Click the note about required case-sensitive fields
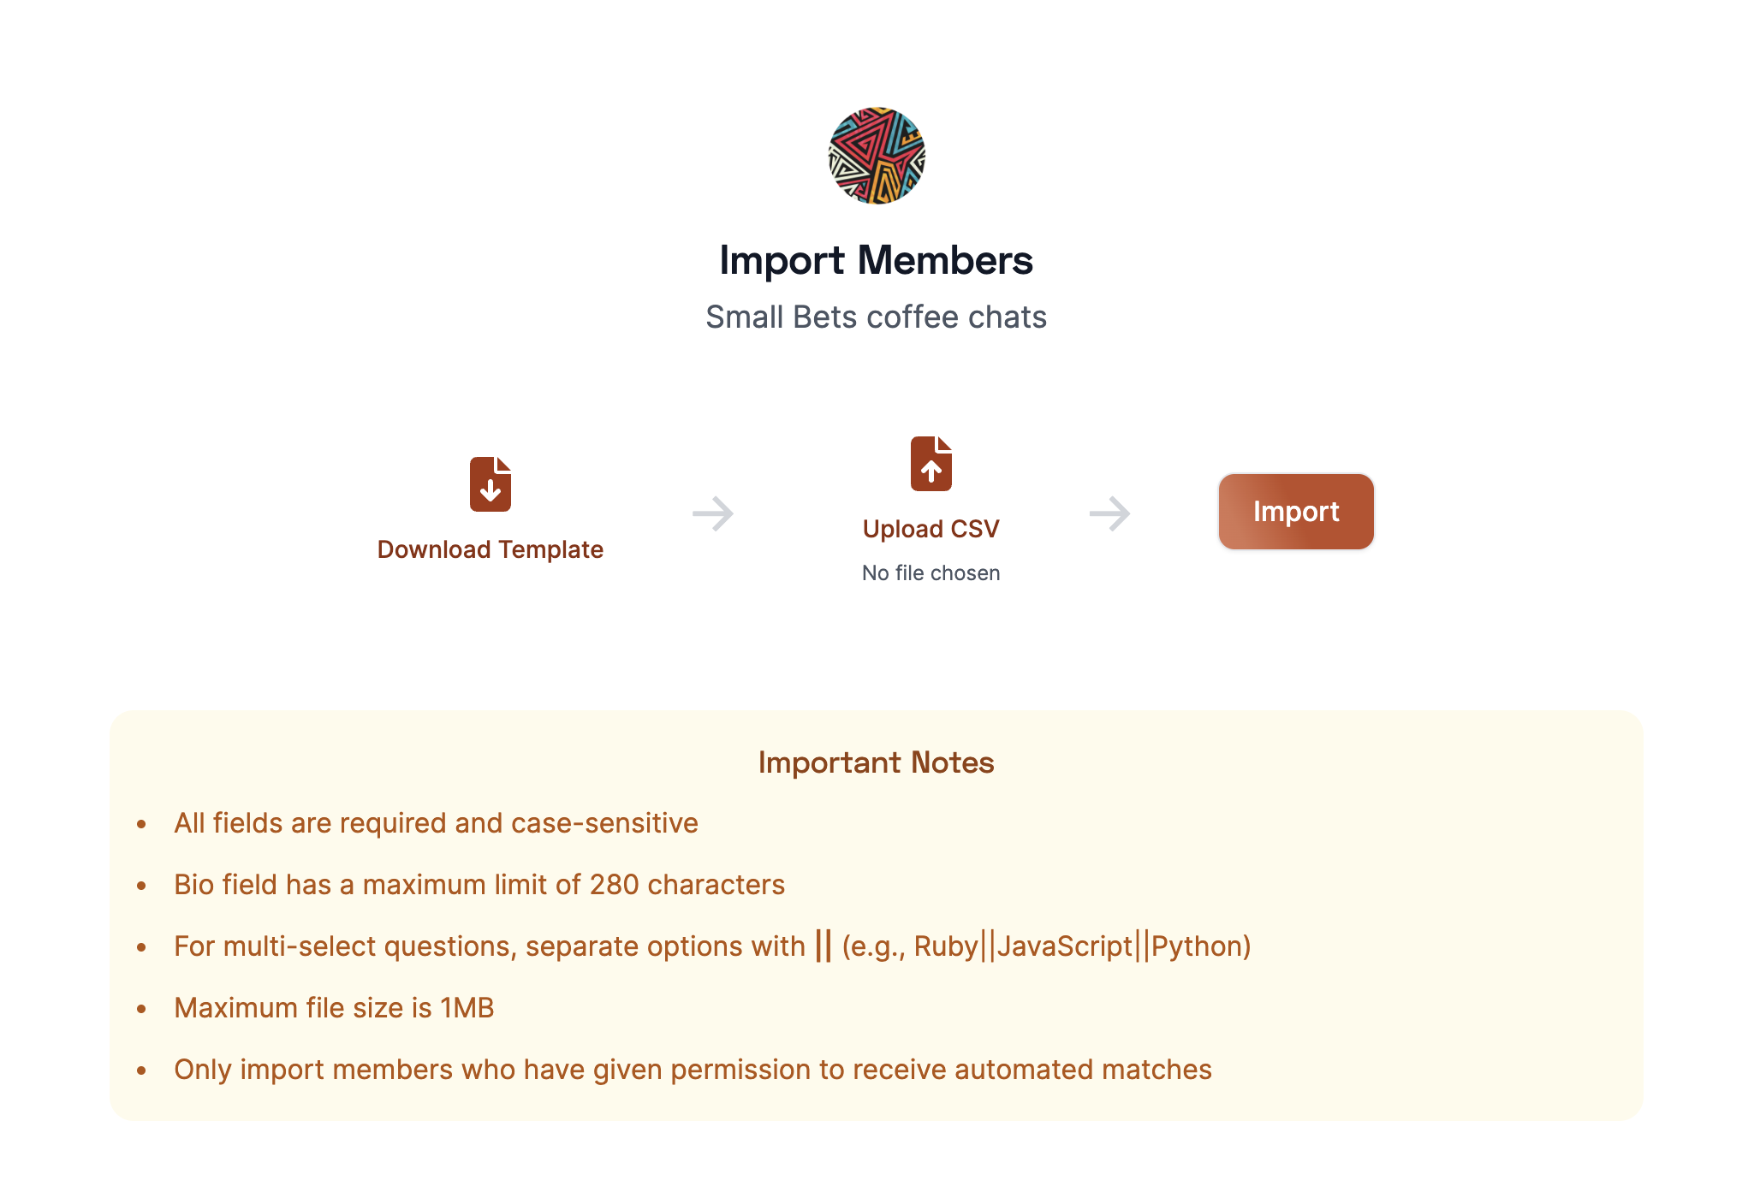Screen dimensions: 1760x1186 (437, 823)
